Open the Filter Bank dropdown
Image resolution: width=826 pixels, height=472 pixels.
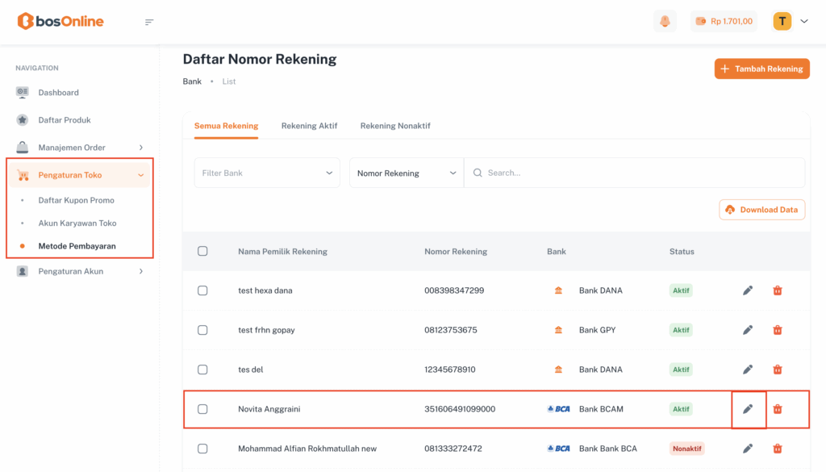[x=267, y=173]
